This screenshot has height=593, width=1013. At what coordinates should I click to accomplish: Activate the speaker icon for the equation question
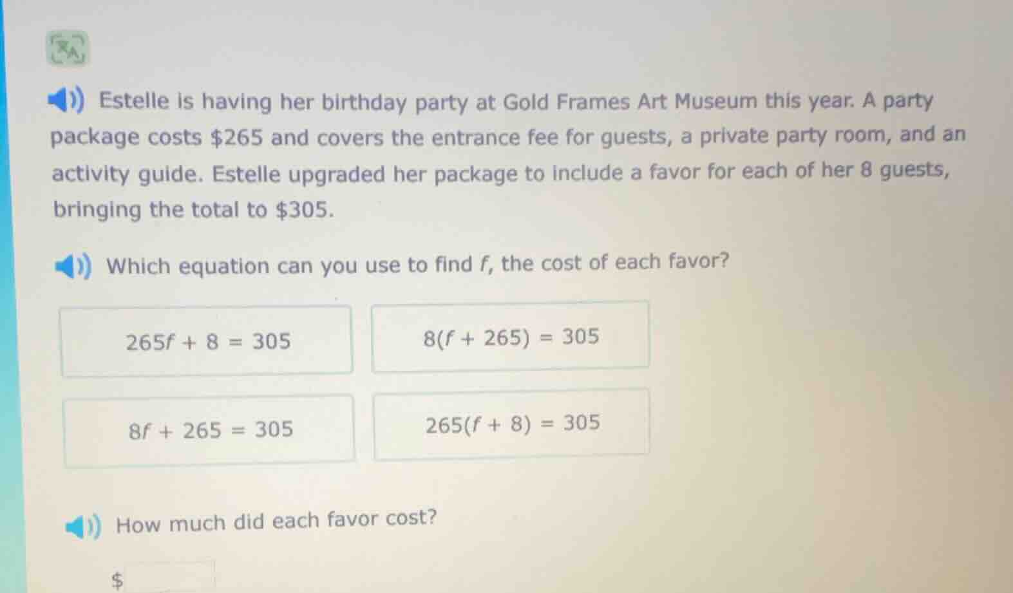pos(73,265)
